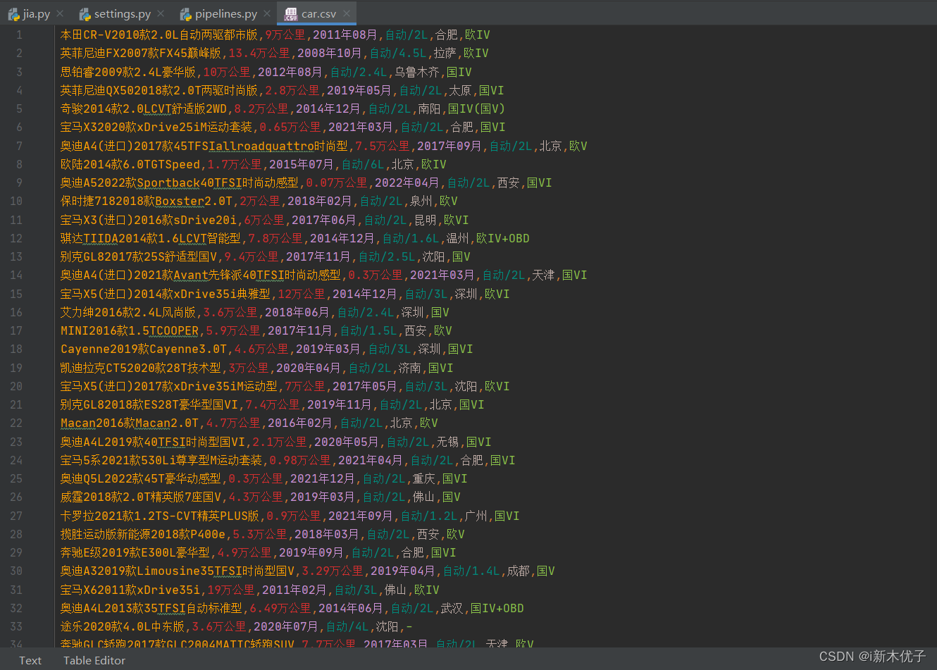Screen dimensions: 937x670
Task: Click text '威霆2018款2.0T精英版7座国V'
Action: (x=141, y=497)
